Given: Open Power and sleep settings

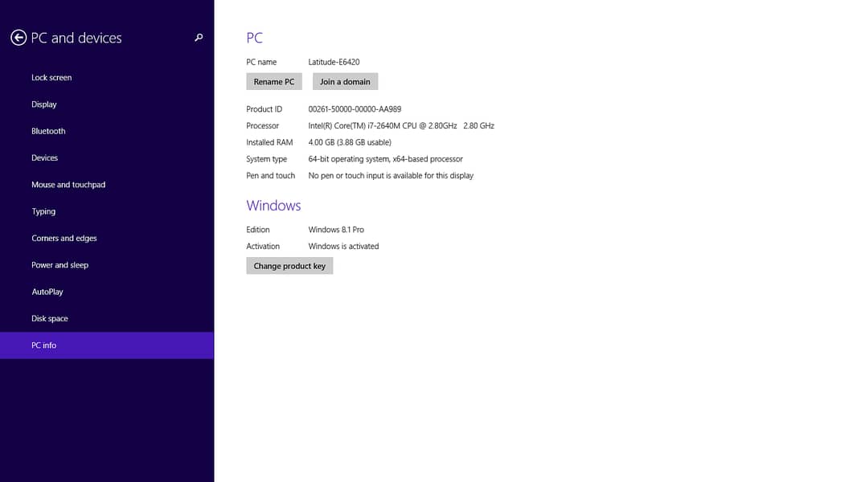Looking at the screenshot, I should 60,265.
